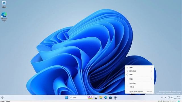Screen dimensions: 182x102
Task: Open the 查看 (View) submenu entry
Action: coord(139,67)
